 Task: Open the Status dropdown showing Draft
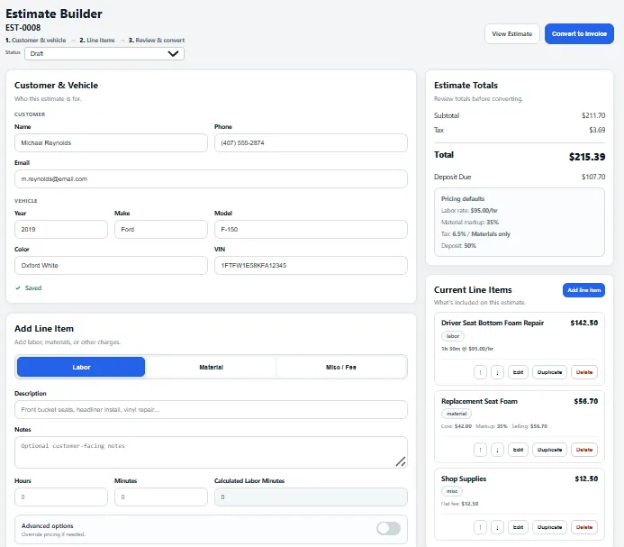pyautogui.click(x=104, y=53)
